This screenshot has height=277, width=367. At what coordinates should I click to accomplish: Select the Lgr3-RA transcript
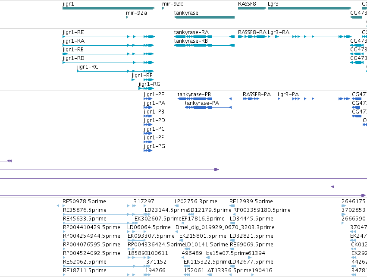click(x=310, y=37)
